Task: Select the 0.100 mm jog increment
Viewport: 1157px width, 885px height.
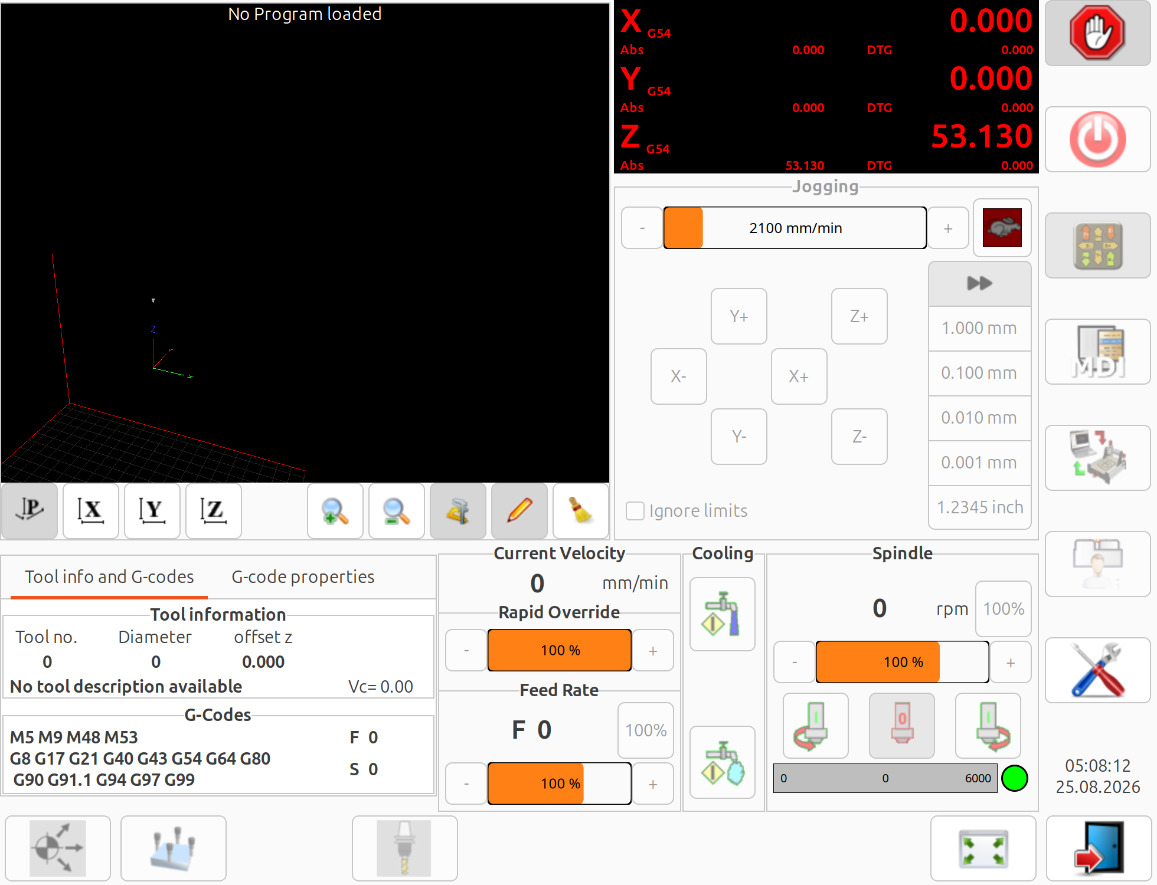Action: tap(979, 373)
